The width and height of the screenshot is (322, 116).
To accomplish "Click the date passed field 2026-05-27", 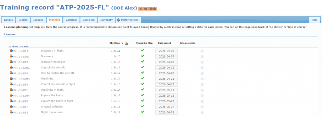I will click(x=166, y=107).
